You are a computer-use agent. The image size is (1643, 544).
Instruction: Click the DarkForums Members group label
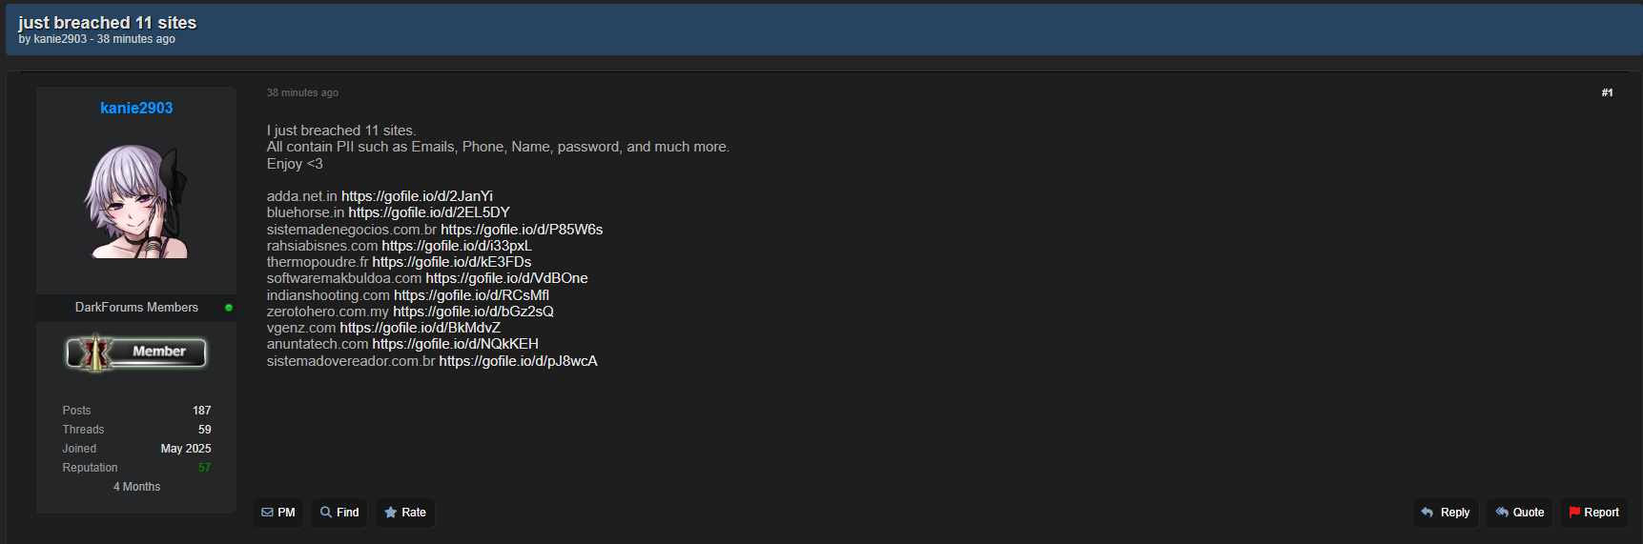136,308
